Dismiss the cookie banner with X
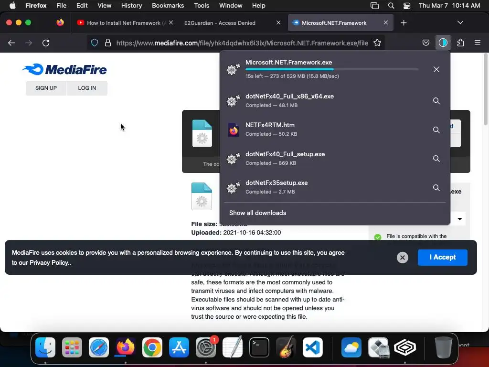The height and width of the screenshot is (367, 489). pyautogui.click(x=402, y=258)
